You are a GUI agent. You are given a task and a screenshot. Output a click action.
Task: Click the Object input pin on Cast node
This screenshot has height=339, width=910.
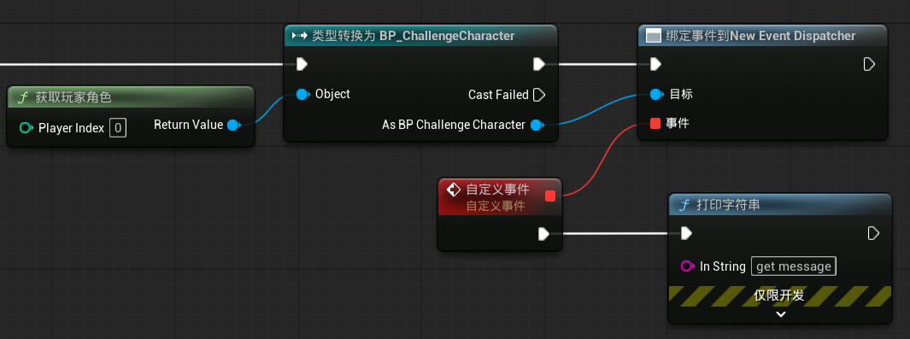click(x=302, y=94)
